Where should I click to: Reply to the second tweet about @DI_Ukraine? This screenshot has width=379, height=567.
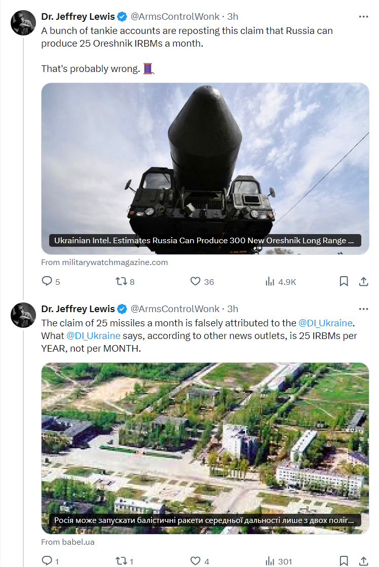47,560
